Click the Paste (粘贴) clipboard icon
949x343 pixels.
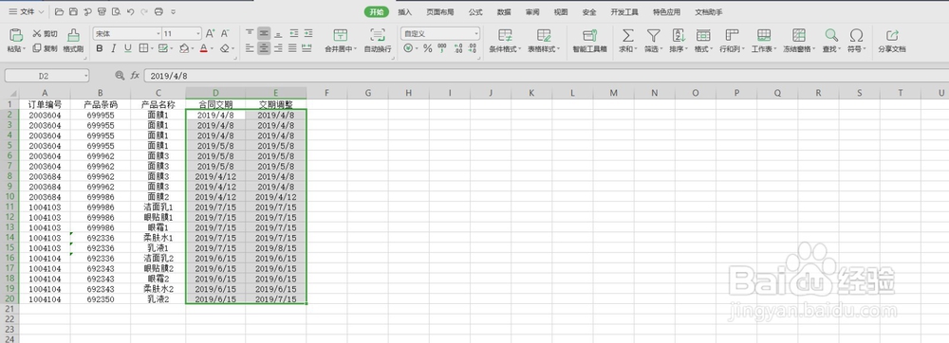click(16, 34)
